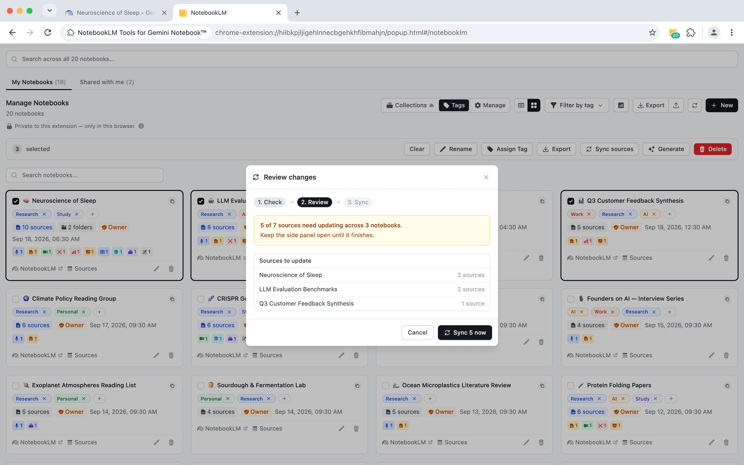Open Chrome profile avatar
The width and height of the screenshot is (744, 465).
click(x=714, y=33)
